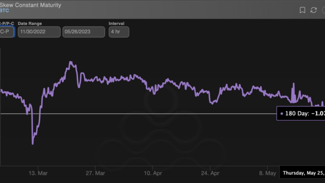325x183 pixels.
Task: Bookmark this chart with the bookmark icon
Action: [302, 10]
